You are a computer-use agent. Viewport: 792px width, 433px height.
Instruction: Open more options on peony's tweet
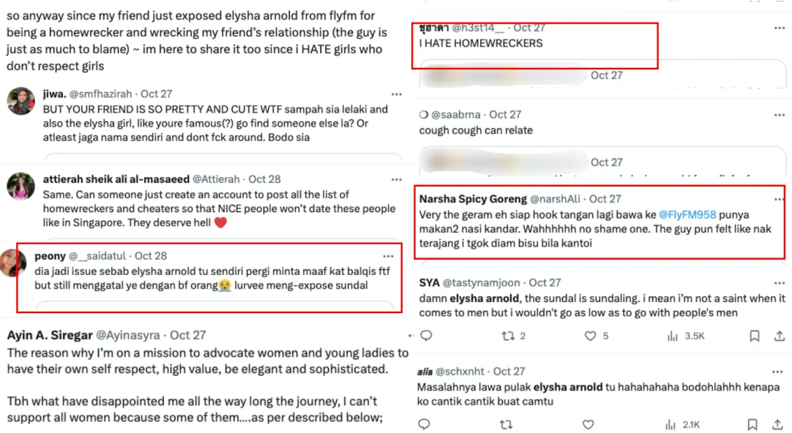pos(387,256)
